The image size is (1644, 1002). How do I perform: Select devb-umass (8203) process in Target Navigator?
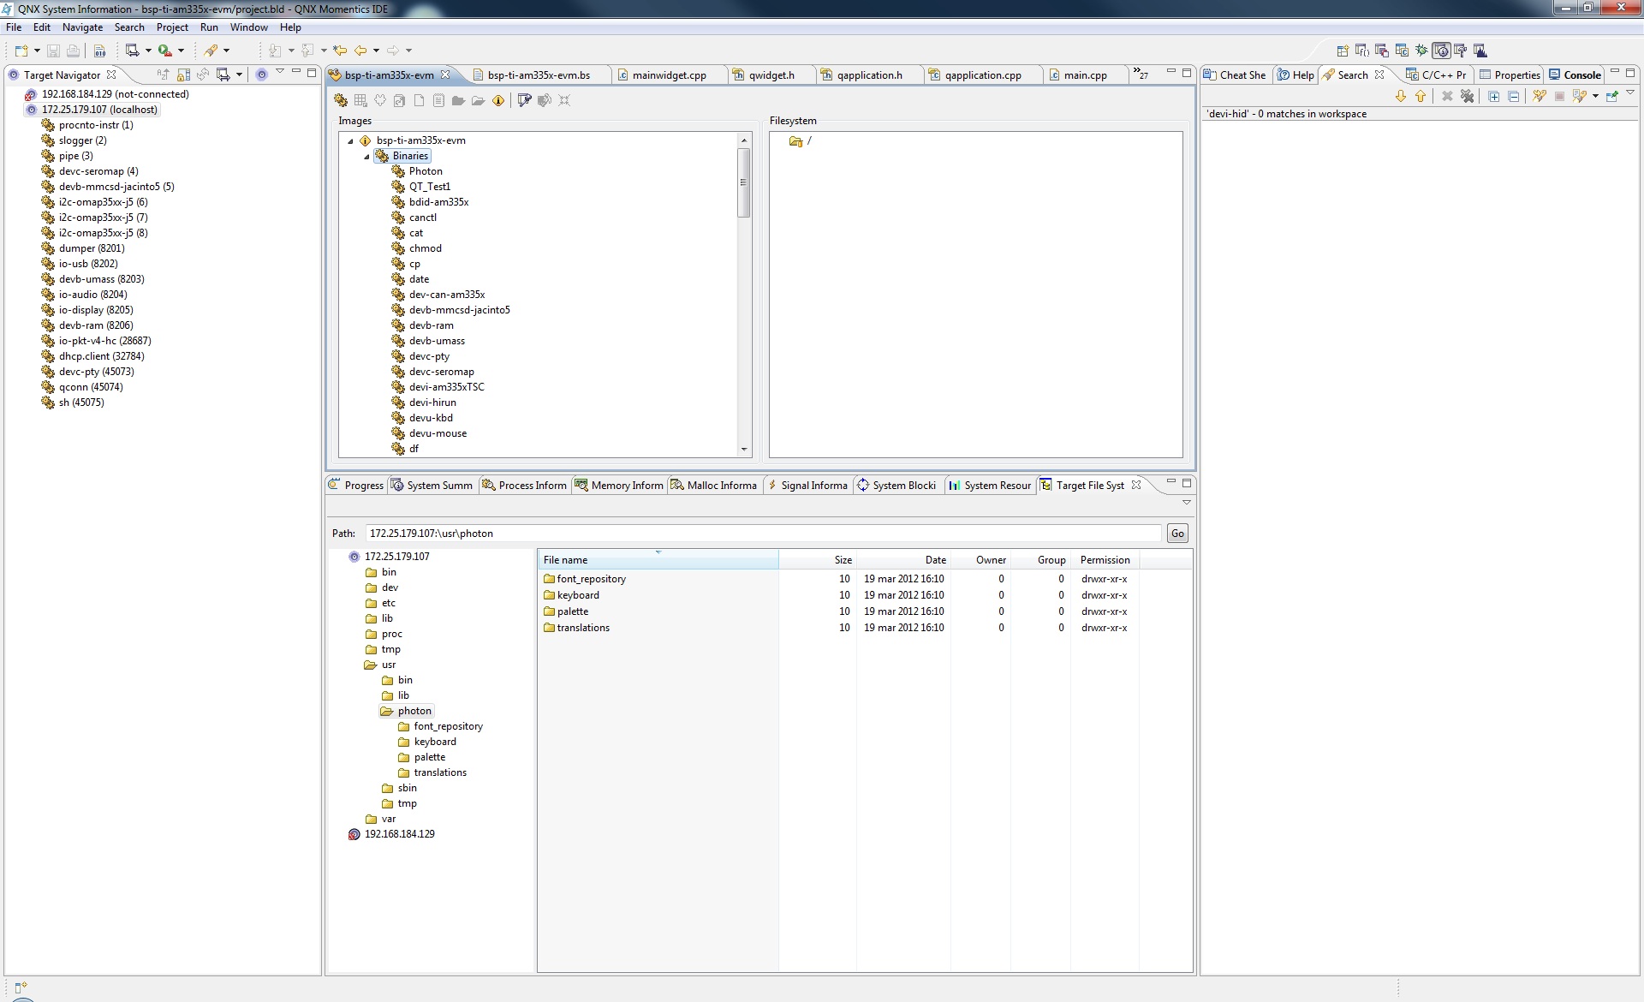coord(101,279)
